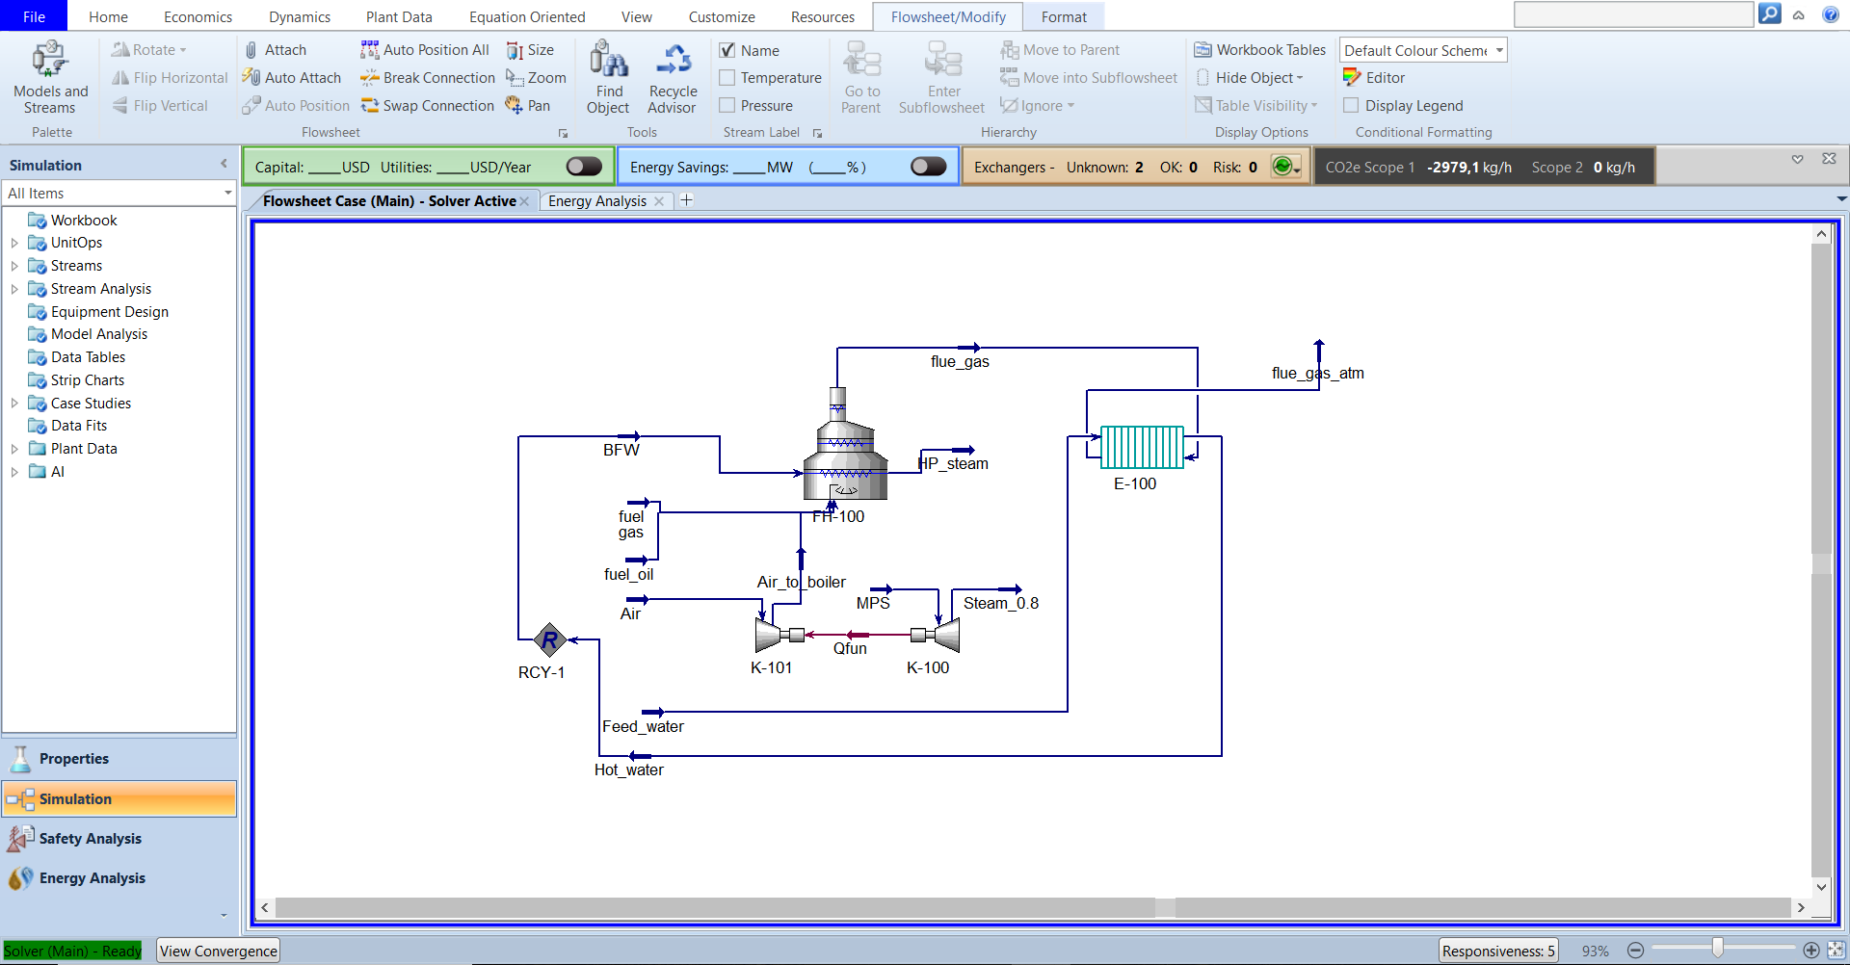This screenshot has width=1850, height=965.
Task: Open the Dynamics ribbon tab
Action: (x=300, y=16)
